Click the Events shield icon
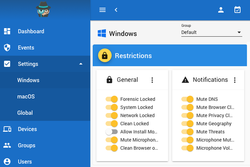The image size is (250, 167). tap(7, 48)
